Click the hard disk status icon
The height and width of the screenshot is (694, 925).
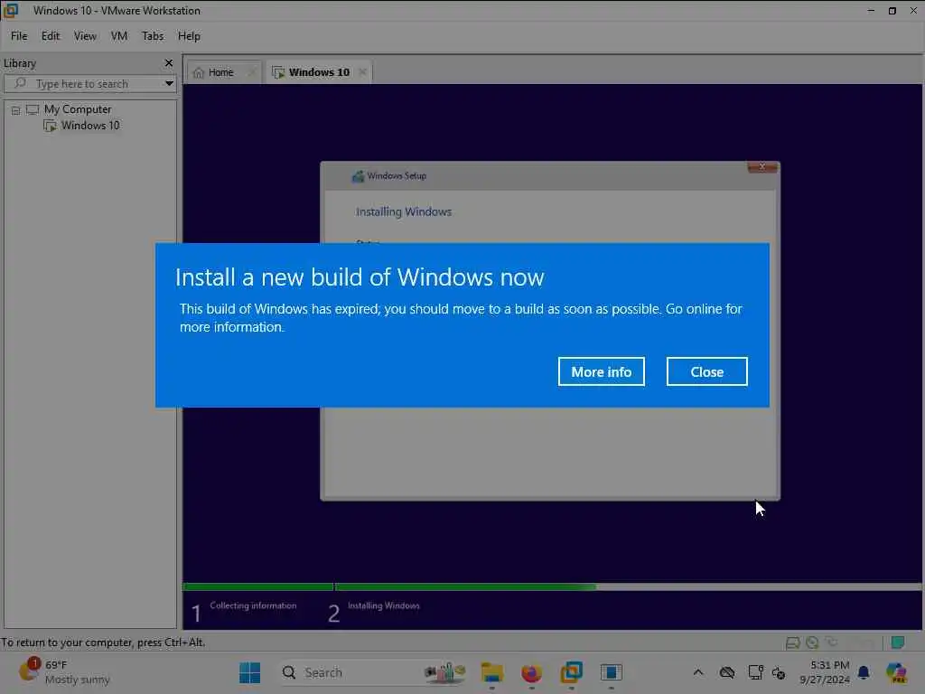(x=793, y=642)
